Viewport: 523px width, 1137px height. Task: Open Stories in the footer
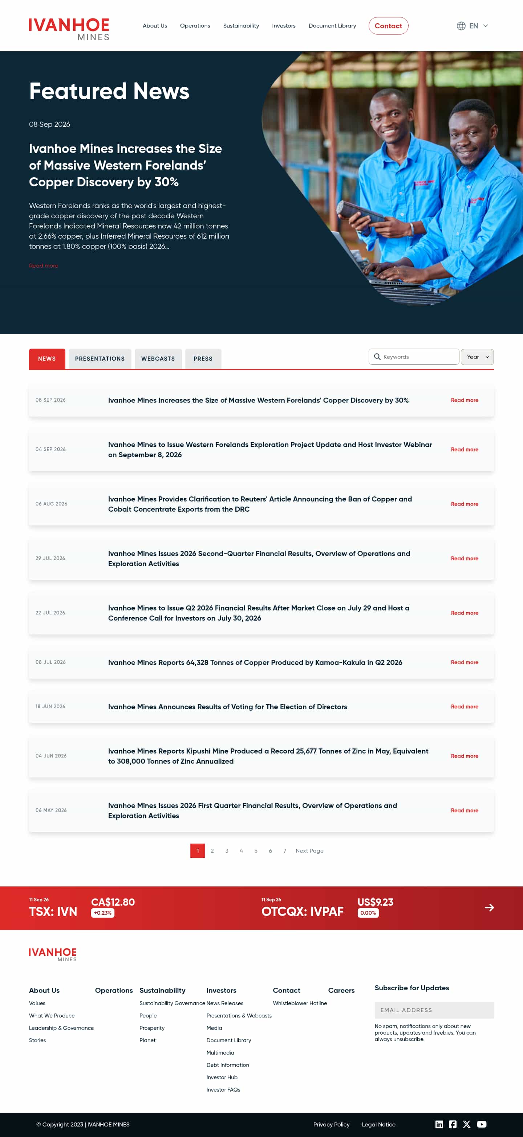pyautogui.click(x=37, y=1040)
